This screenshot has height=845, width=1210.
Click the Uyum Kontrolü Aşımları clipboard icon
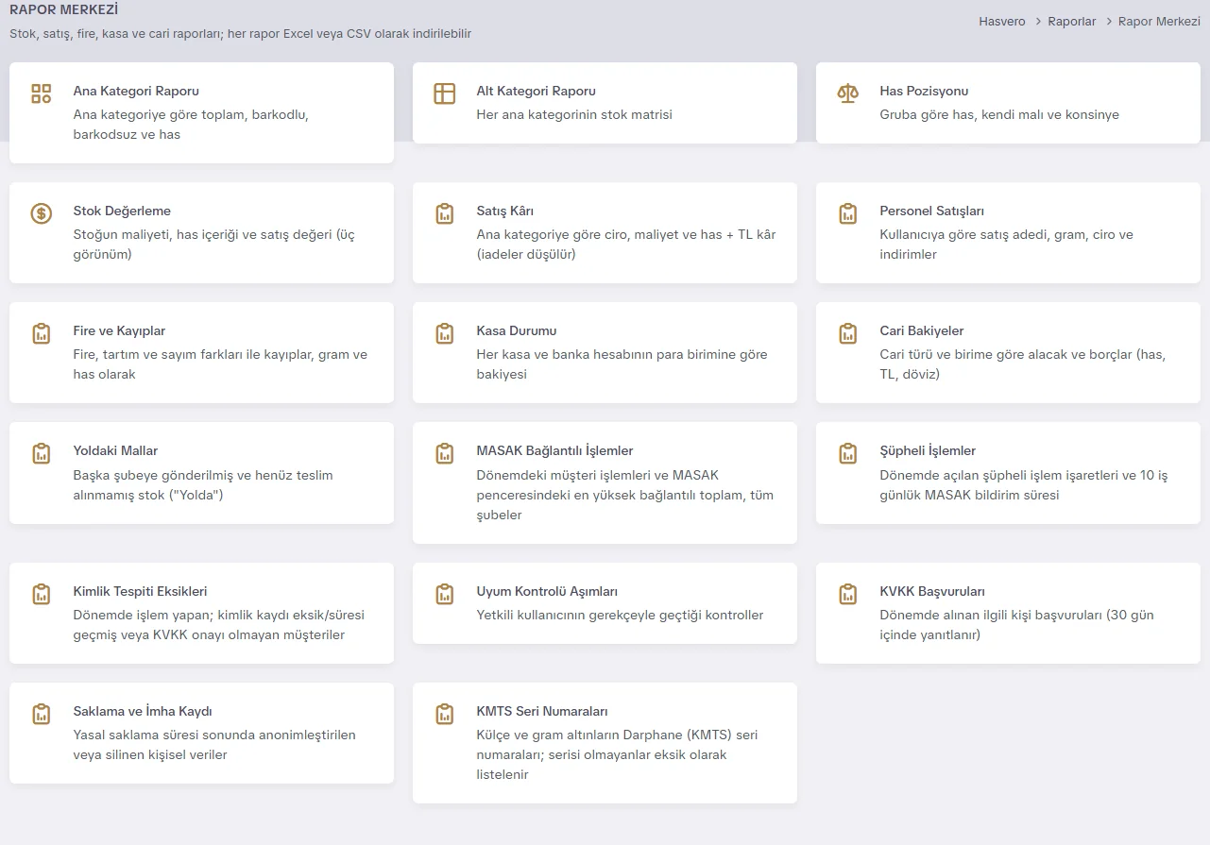[444, 594]
